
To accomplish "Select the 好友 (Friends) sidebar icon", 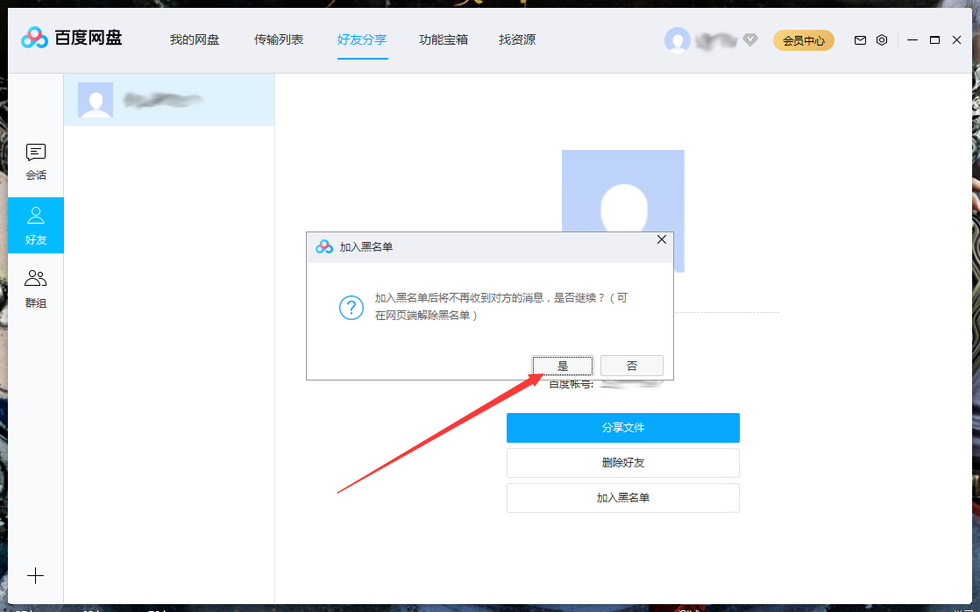I will (x=35, y=225).
